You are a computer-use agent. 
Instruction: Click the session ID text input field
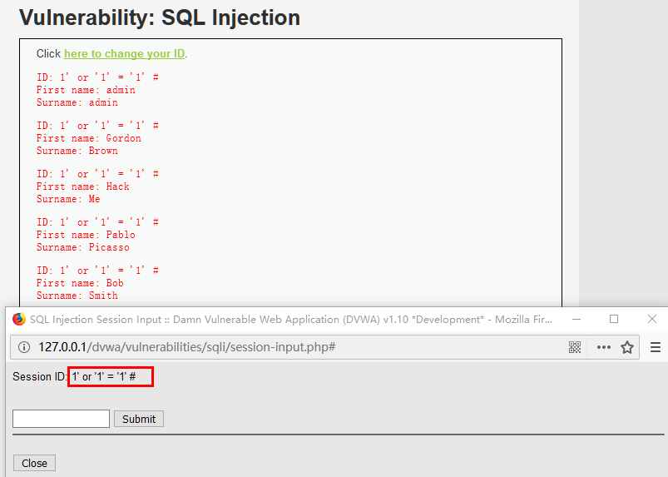(x=61, y=419)
